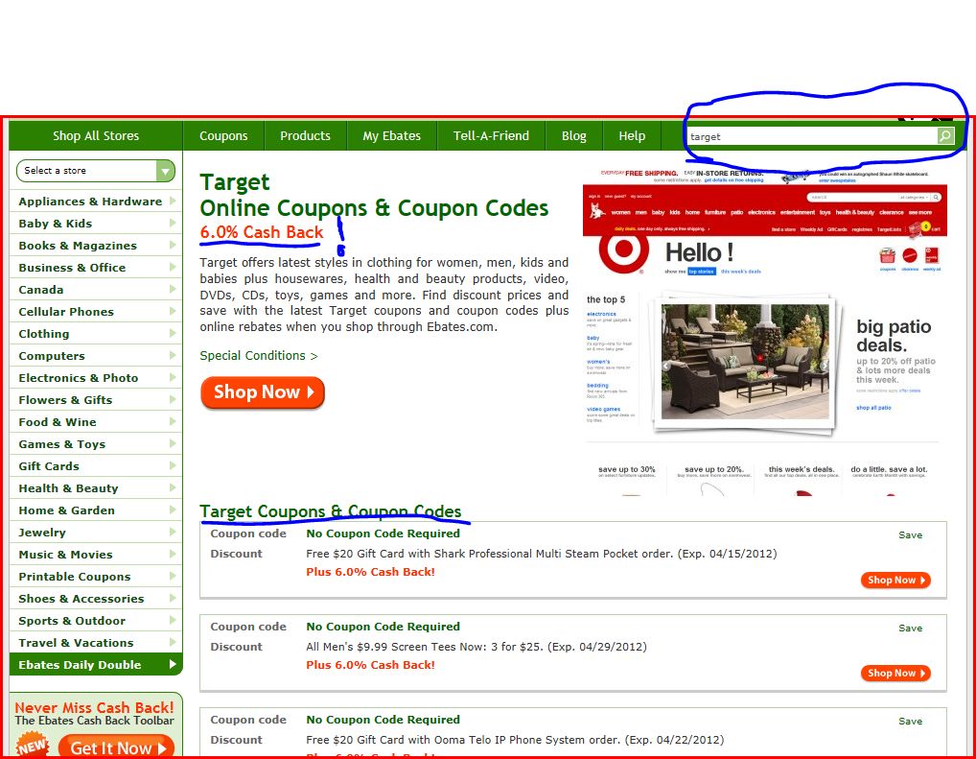Open the Food & Wine category
Screen dimensions: 976x759
click(x=96, y=422)
